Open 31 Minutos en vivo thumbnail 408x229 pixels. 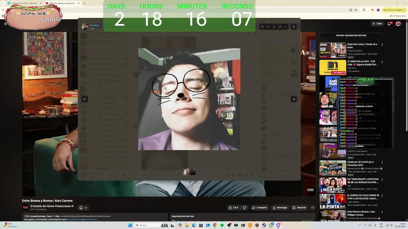pos(332,67)
